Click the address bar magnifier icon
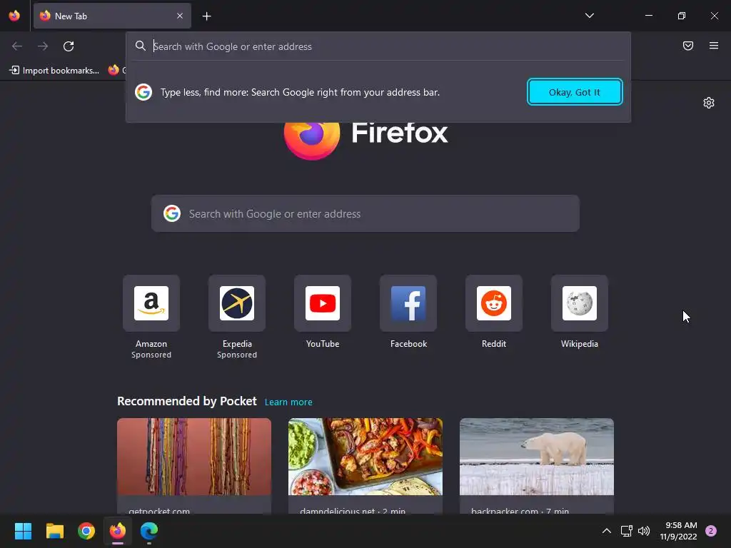The height and width of the screenshot is (548, 731). [x=141, y=46]
